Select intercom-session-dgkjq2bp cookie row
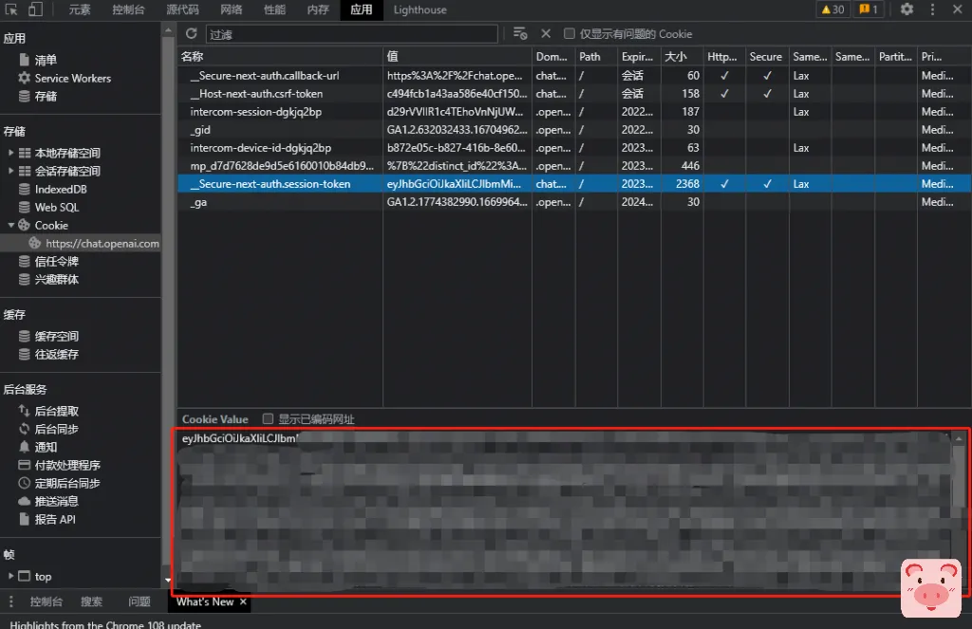The image size is (972, 629). click(x=574, y=112)
